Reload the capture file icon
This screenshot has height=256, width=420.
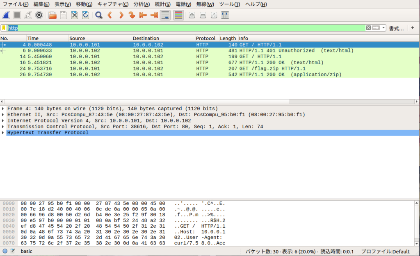[85, 15]
